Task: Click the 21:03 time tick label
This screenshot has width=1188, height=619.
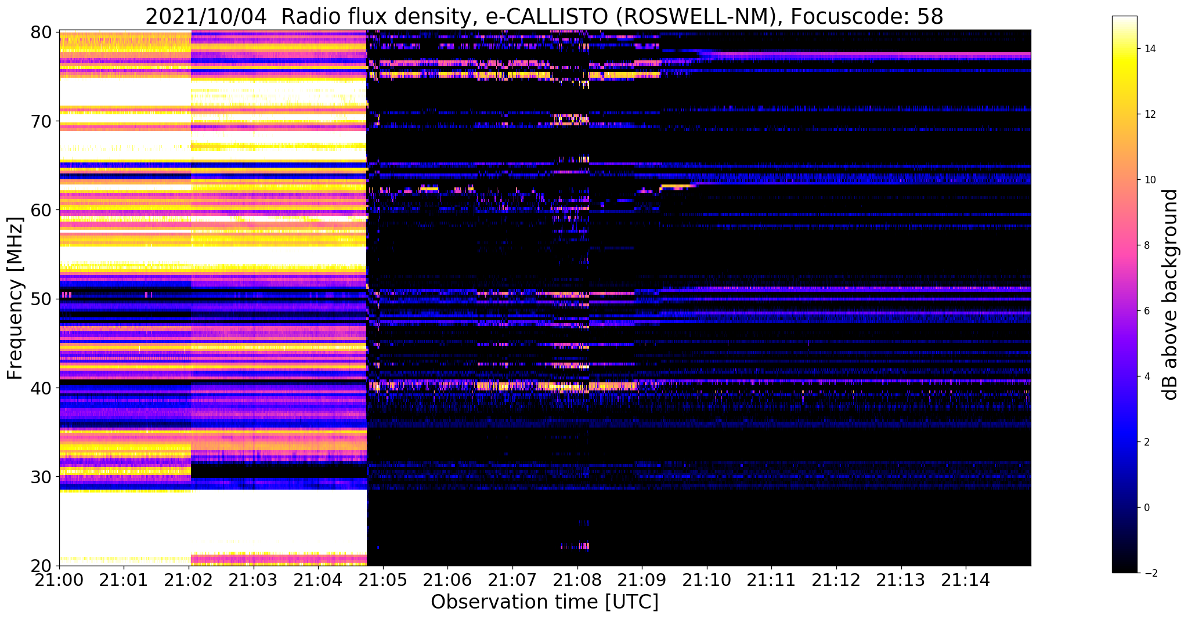Action: (253, 579)
